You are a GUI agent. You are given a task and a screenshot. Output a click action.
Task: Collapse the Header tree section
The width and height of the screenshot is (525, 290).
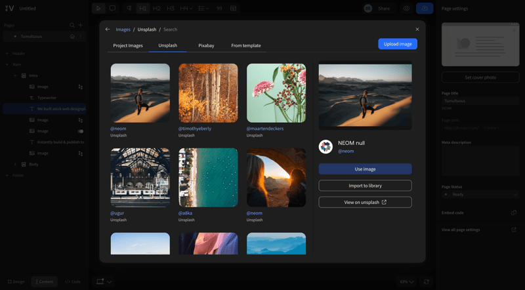7,54
